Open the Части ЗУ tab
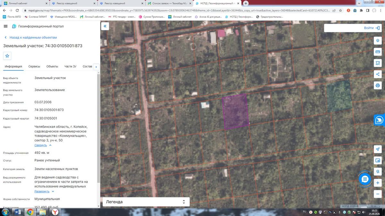 [70, 67]
